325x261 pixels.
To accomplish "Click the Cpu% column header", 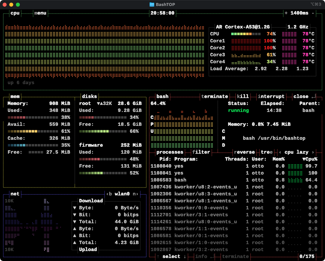I will point(310,159).
